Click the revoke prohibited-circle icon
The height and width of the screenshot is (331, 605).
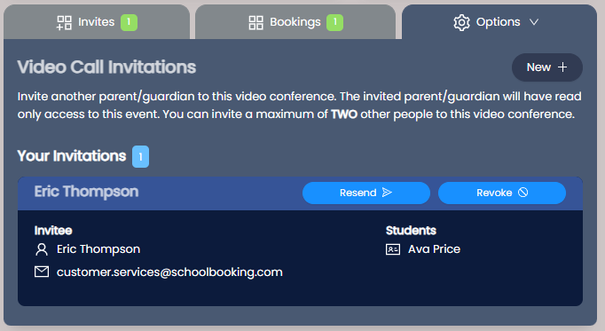tap(522, 192)
